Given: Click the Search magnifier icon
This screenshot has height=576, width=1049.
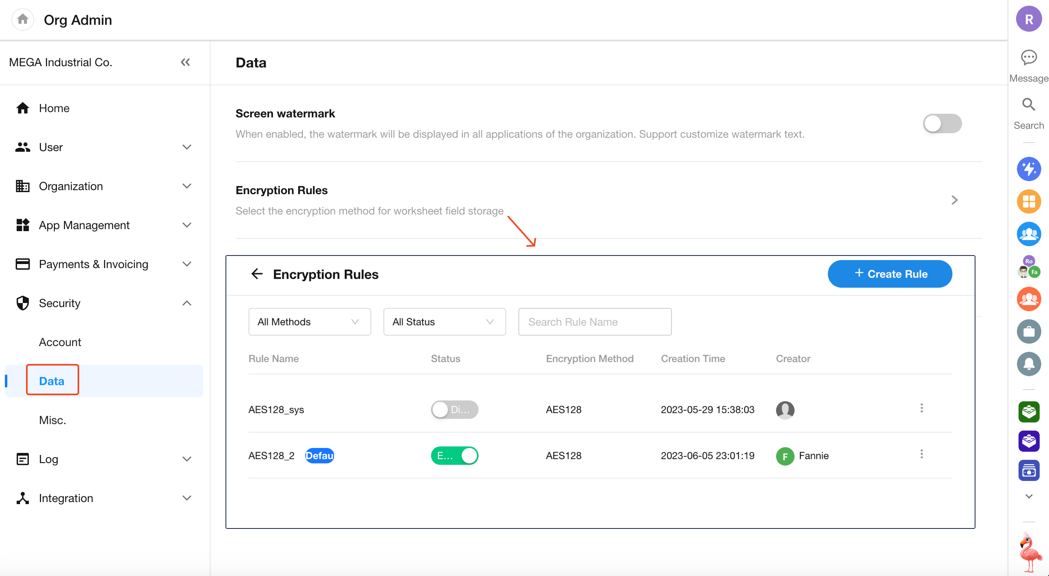Looking at the screenshot, I should tap(1028, 105).
